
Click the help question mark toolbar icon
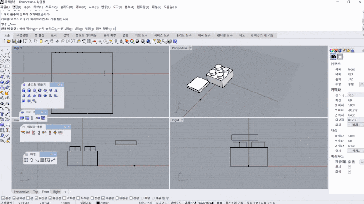175,41
